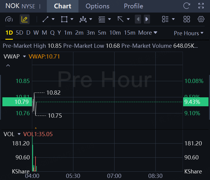The height and width of the screenshot is (180, 210).
Task: Collapse the indicator panel with chevron
Action: coord(8,65)
